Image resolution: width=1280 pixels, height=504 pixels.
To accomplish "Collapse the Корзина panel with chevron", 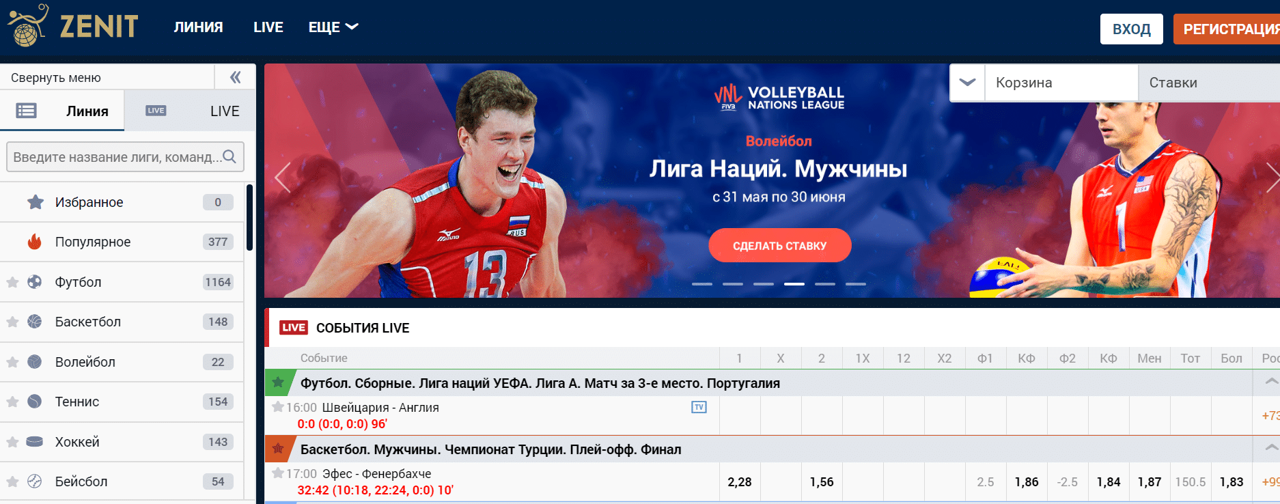I will (967, 83).
